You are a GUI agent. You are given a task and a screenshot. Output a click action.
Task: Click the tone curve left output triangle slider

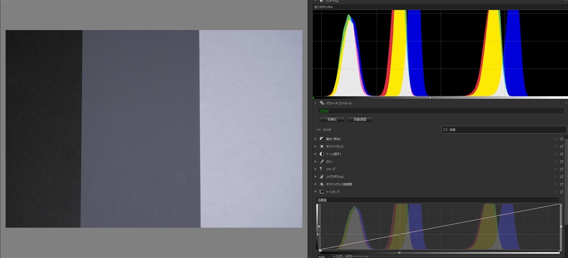tap(319, 226)
